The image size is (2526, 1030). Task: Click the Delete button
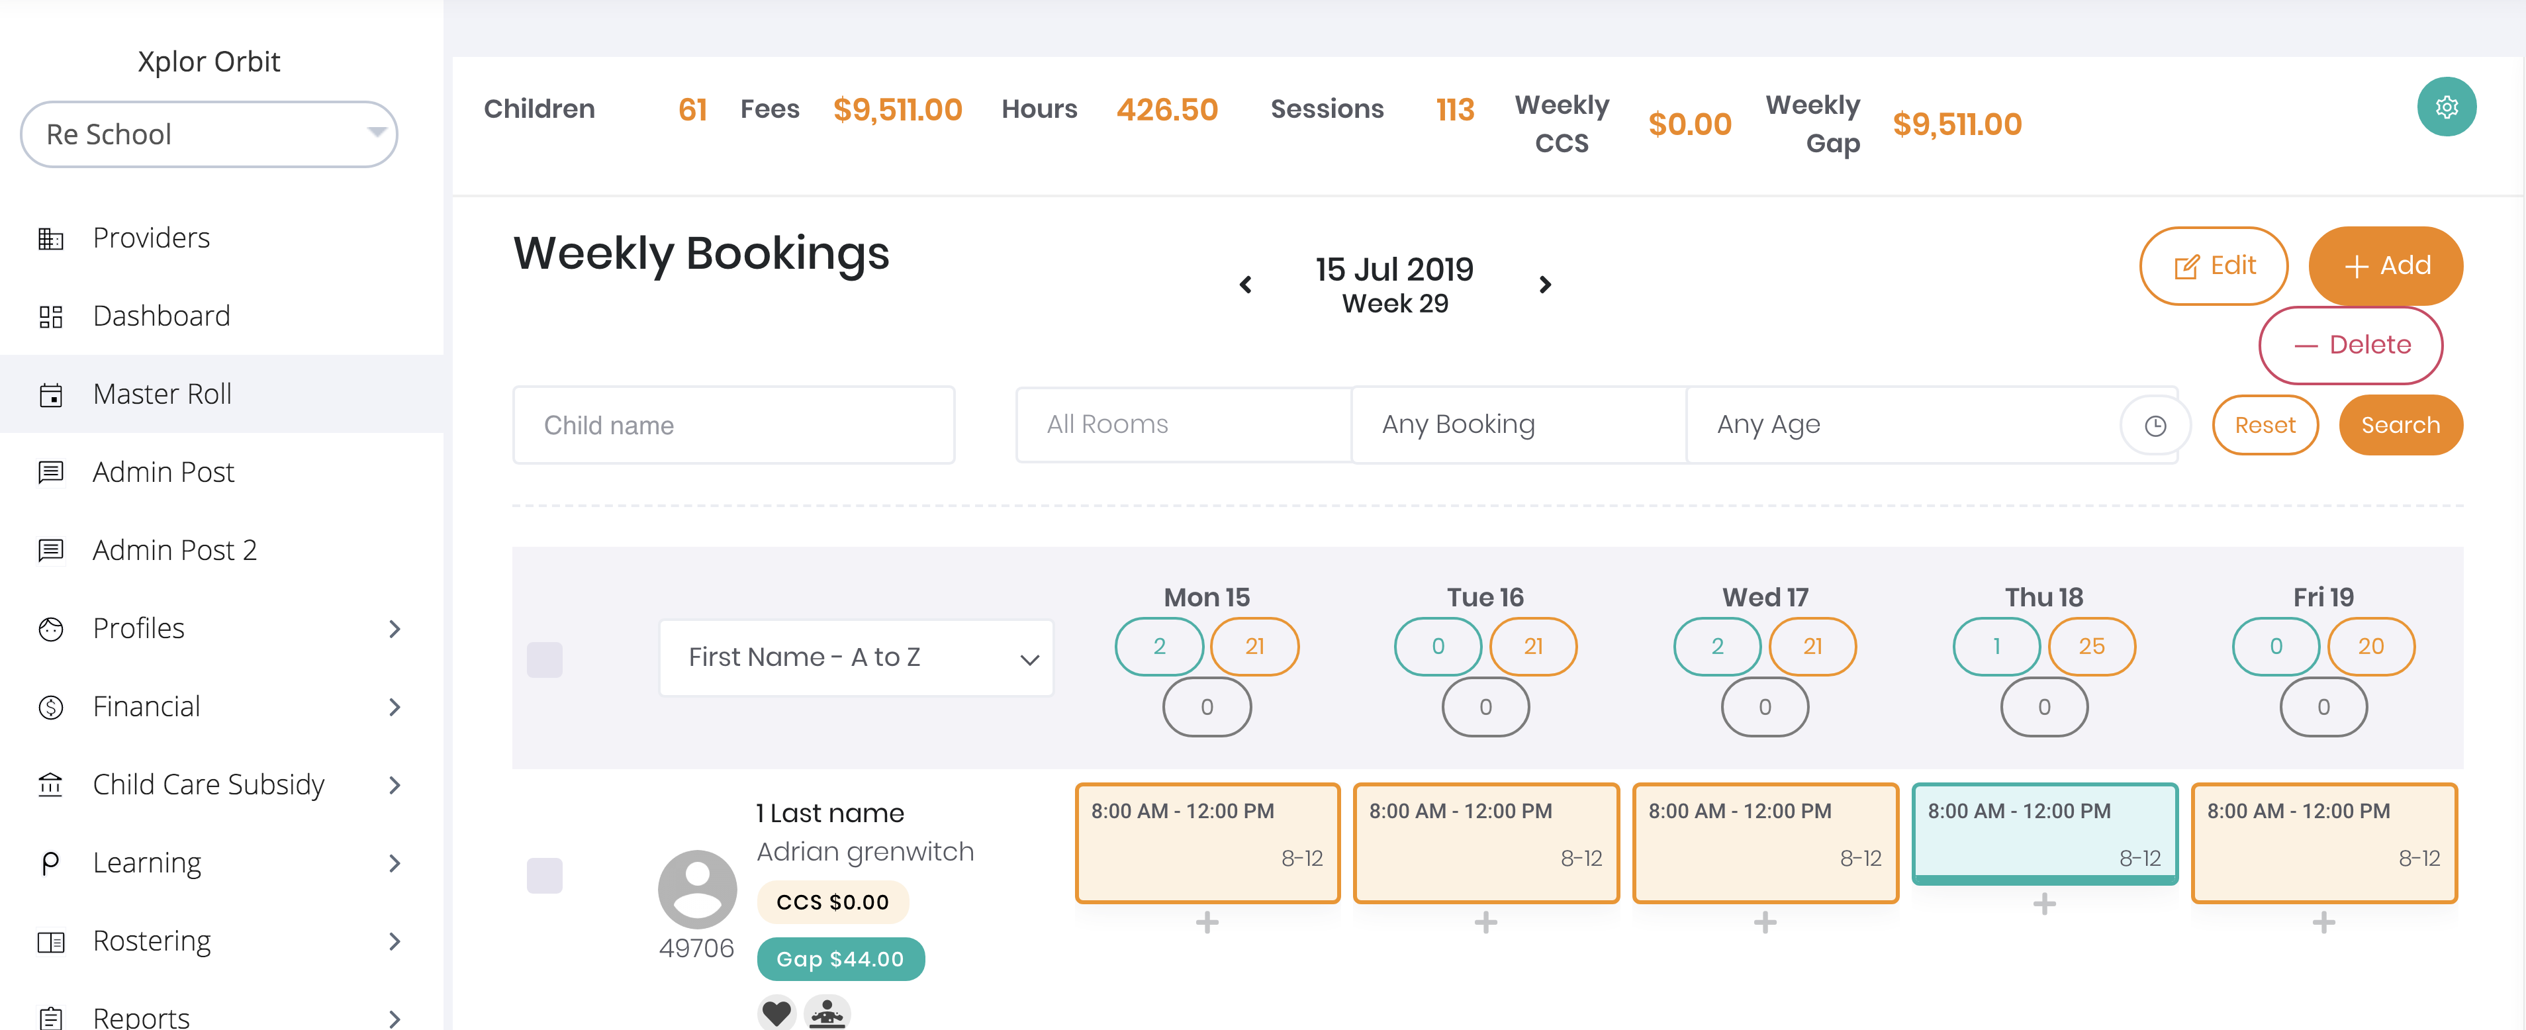2349,346
